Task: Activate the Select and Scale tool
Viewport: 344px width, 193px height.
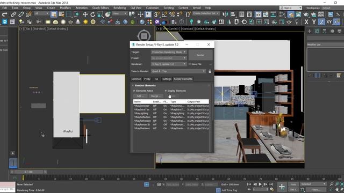Action: tap(101, 14)
